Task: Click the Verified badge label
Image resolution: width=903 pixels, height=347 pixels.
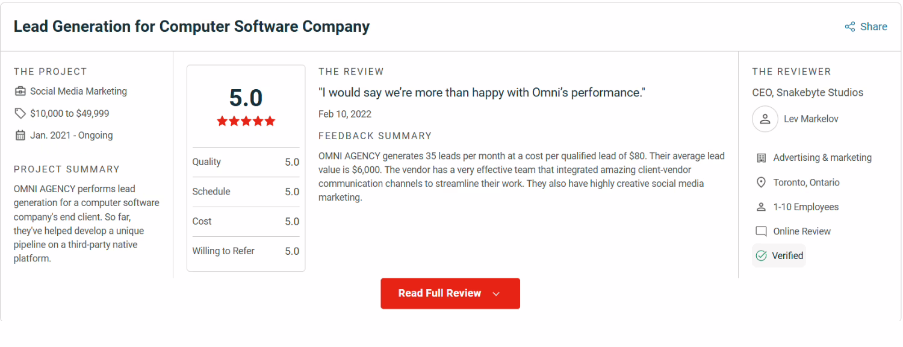Action: pyautogui.click(x=787, y=255)
